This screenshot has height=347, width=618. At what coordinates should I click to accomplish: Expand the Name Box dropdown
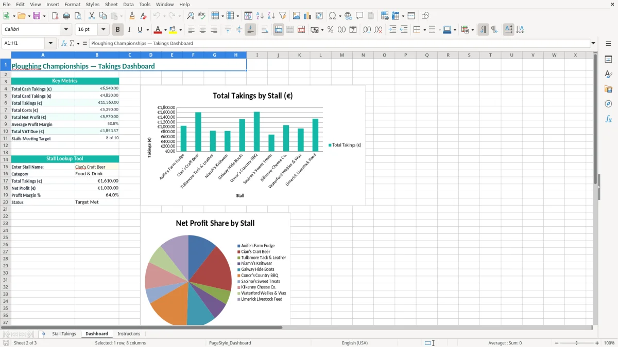click(x=50, y=44)
